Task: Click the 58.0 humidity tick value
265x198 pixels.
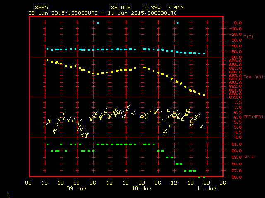Action: pyautogui.click(x=236, y=164)
